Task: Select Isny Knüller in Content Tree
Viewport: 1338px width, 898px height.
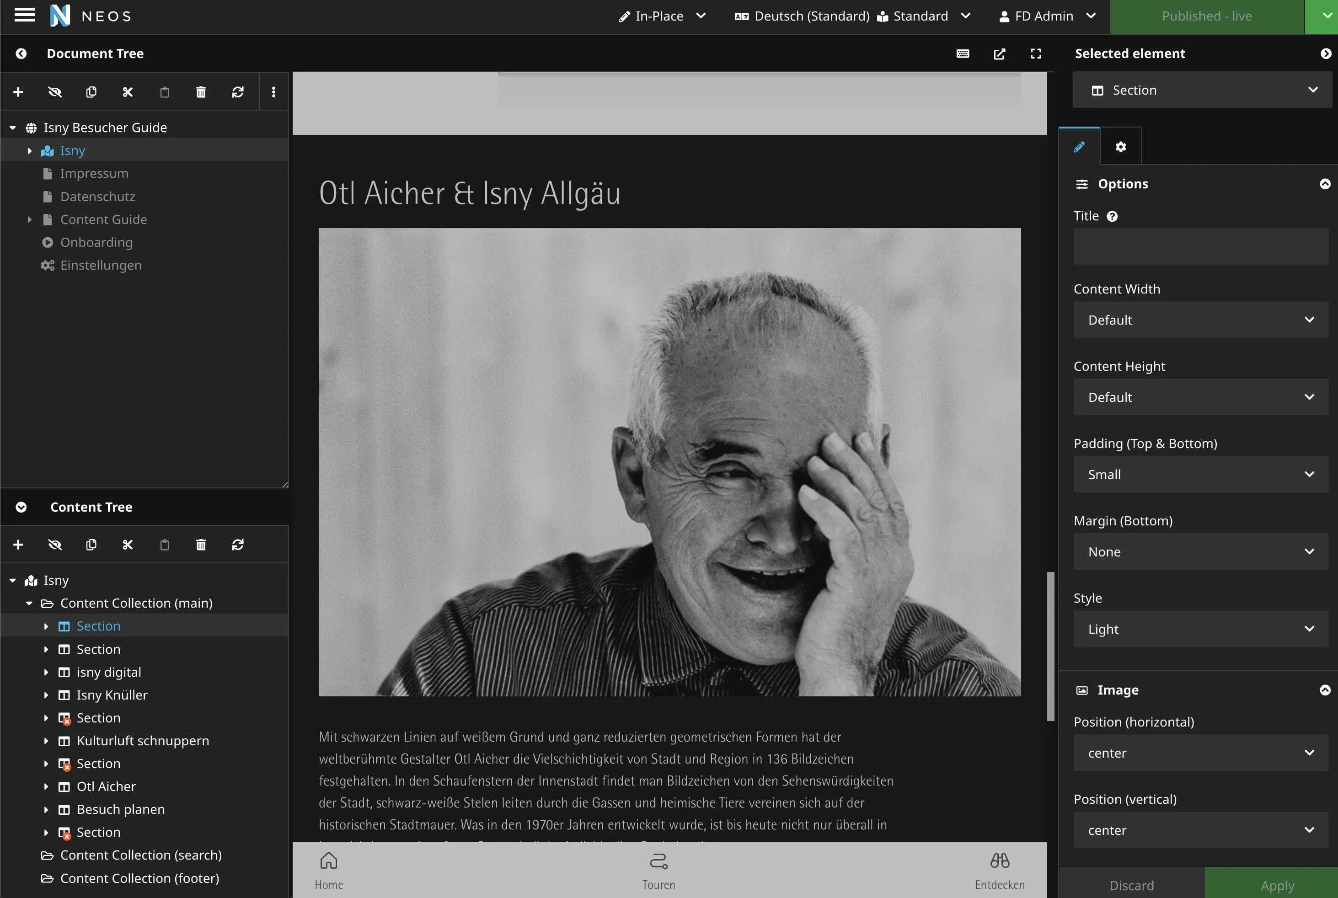Action: 112,695
